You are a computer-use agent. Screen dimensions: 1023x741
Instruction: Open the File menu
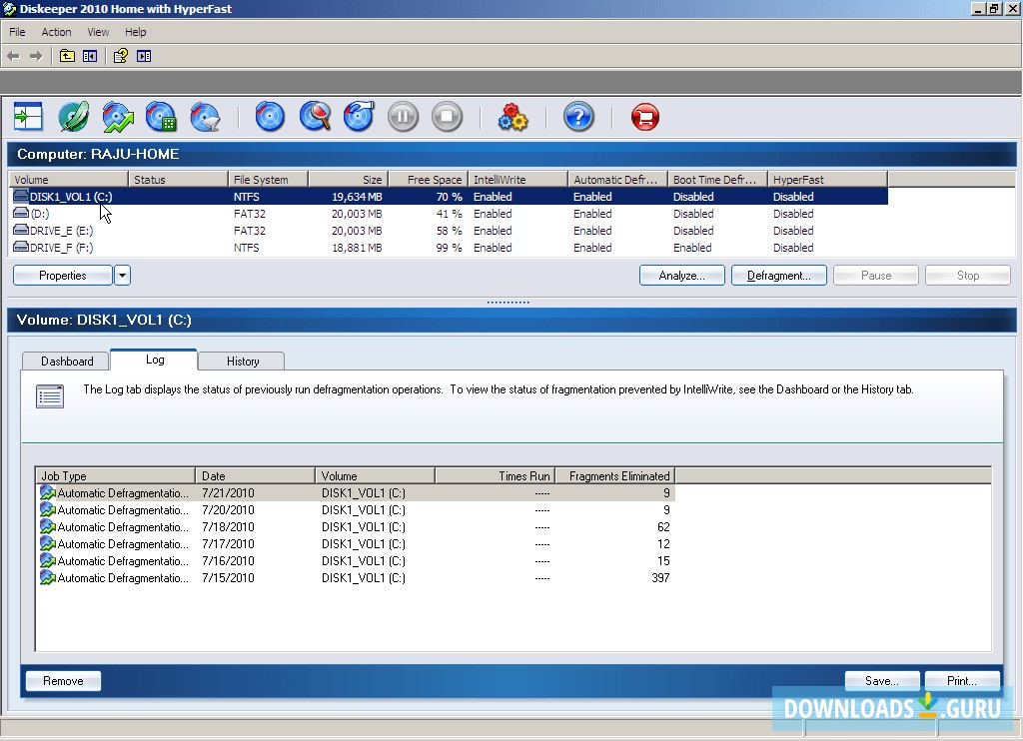pos(16,31)
